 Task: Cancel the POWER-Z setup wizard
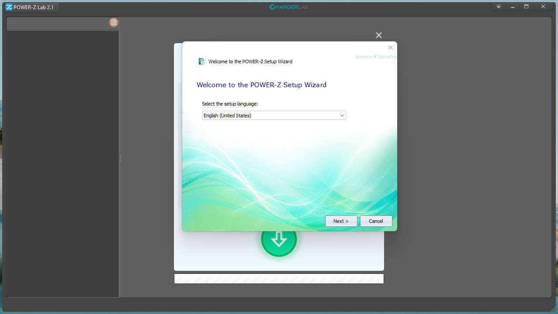376,221
